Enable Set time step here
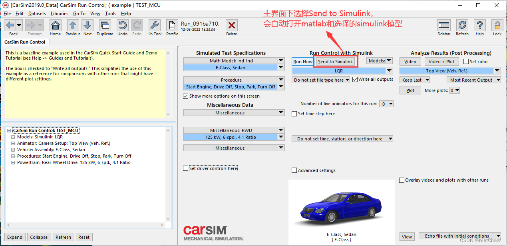 pyautogui.click(x=294, y=113)
